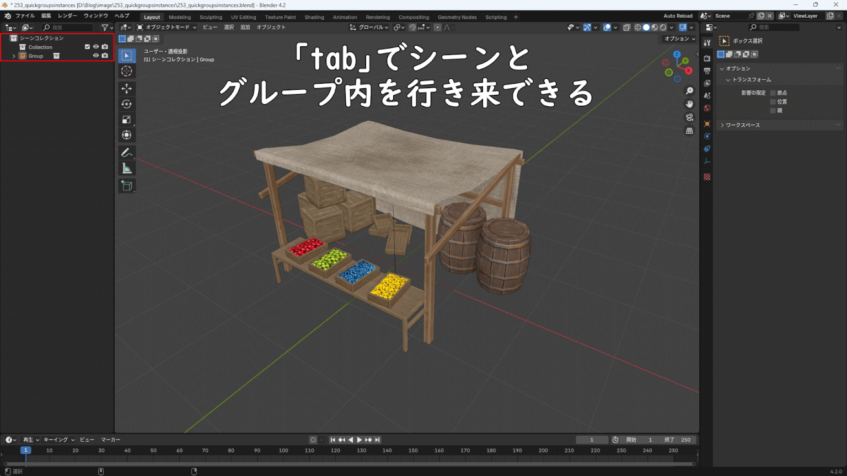Image resolution: width=847 pixels, height=476 pixels.
Task: Select the Cursor tool below the box select
Action: [127, 71]
